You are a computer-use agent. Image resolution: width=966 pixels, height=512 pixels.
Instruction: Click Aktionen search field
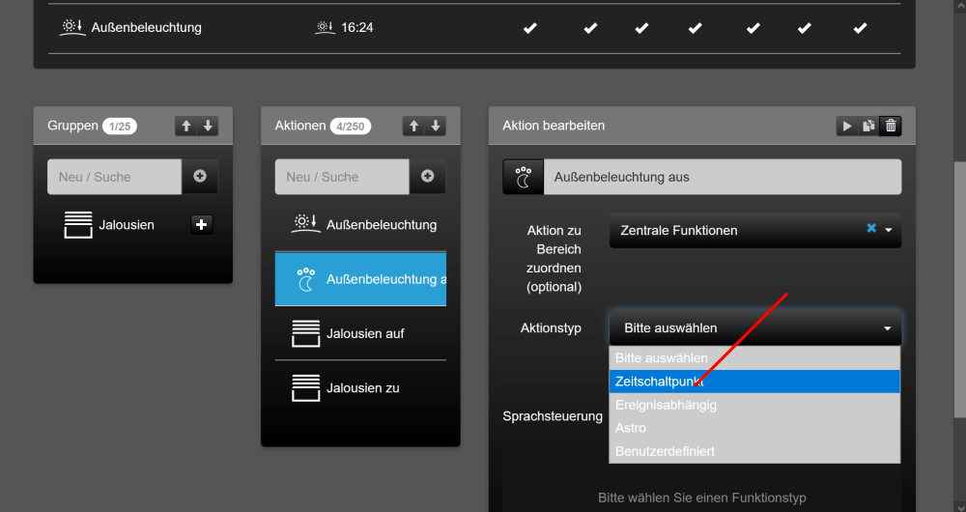coord(342,177)
